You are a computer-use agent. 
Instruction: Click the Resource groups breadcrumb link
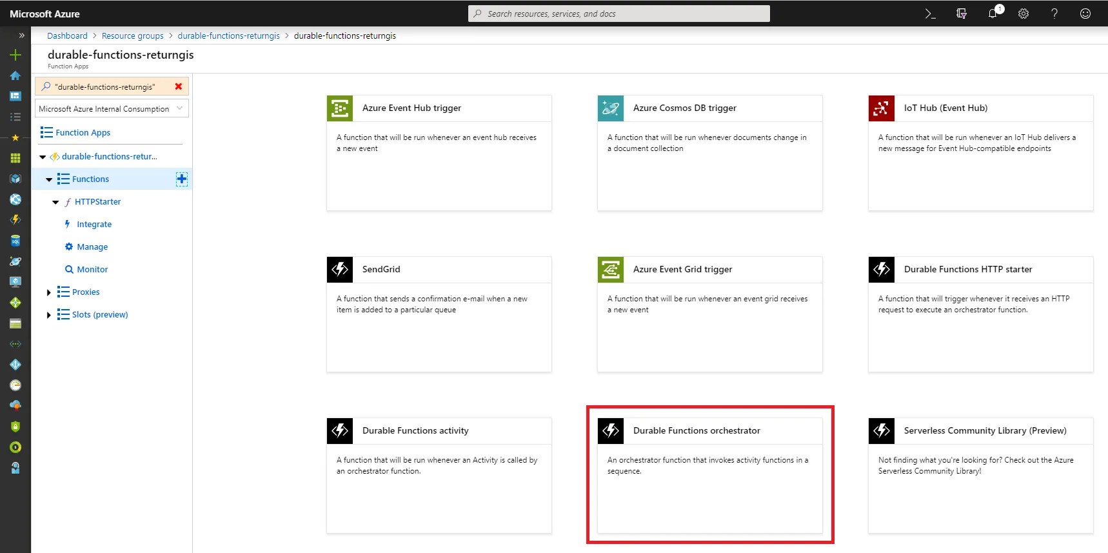(132, 36)
